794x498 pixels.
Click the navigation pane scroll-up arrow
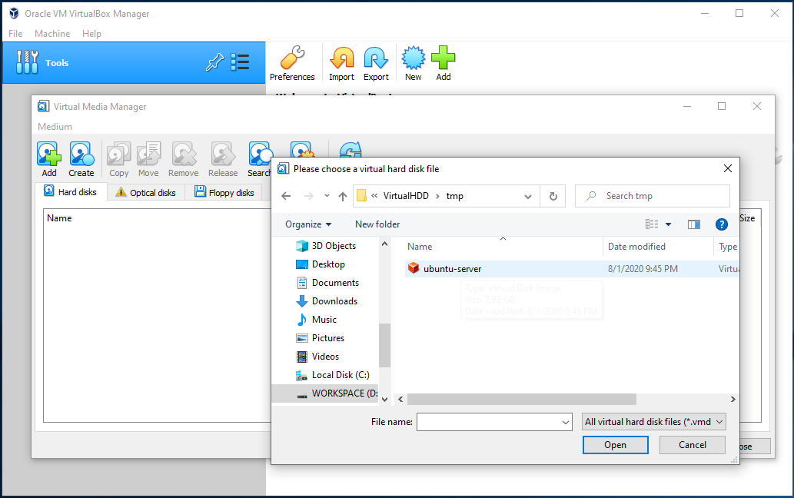(385, 244)
